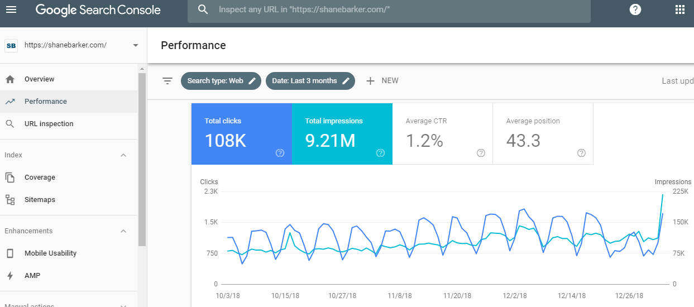
Task: Open the hamburger main menu
Action: coord(11,9)
